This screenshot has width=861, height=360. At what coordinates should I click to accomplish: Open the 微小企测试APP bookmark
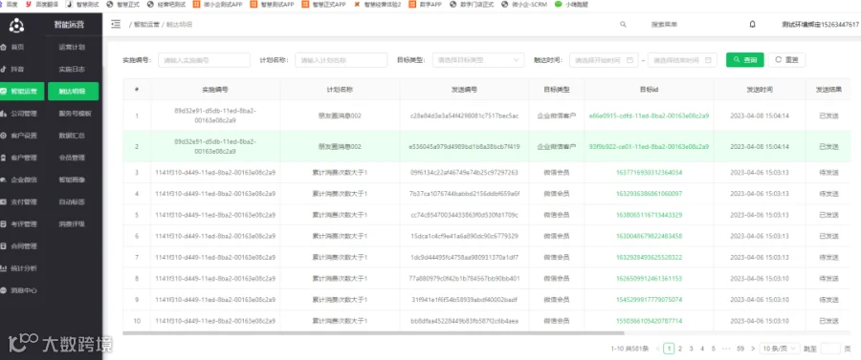[x=218, y=4]
